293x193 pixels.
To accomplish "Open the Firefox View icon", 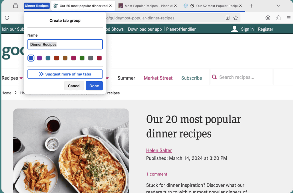I will 16,6.
